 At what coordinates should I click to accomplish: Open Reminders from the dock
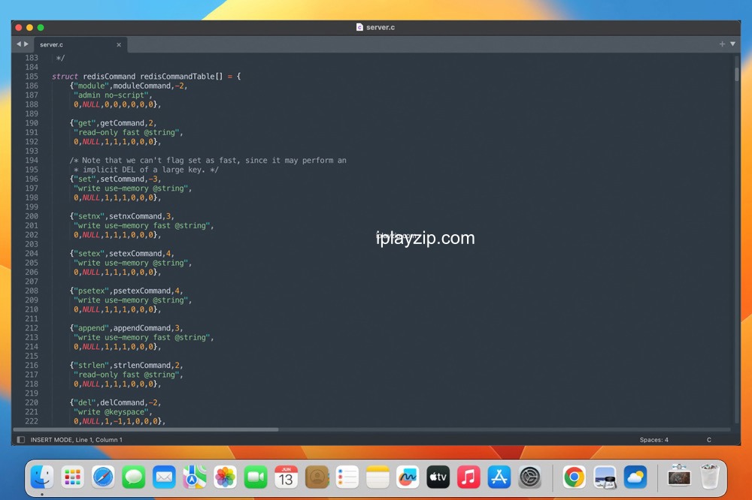347,477
